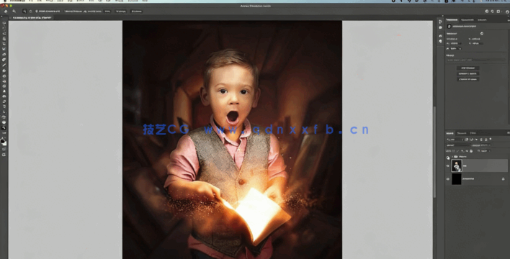Select the Crop tool
This screenshot has width=510, height=259.
4,44
